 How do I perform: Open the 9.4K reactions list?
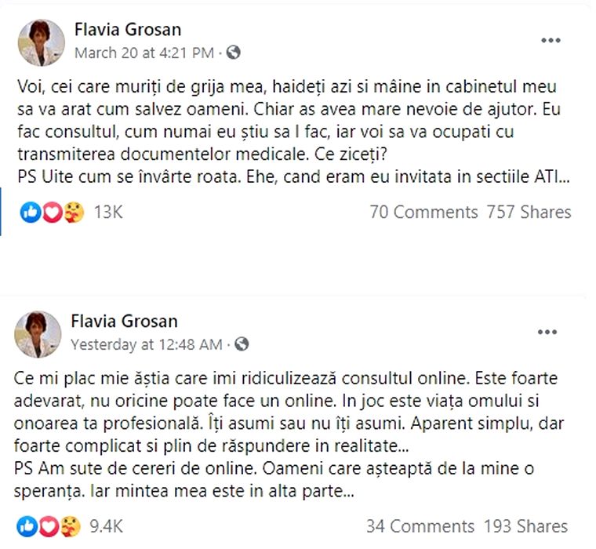[x=106, y=525]
